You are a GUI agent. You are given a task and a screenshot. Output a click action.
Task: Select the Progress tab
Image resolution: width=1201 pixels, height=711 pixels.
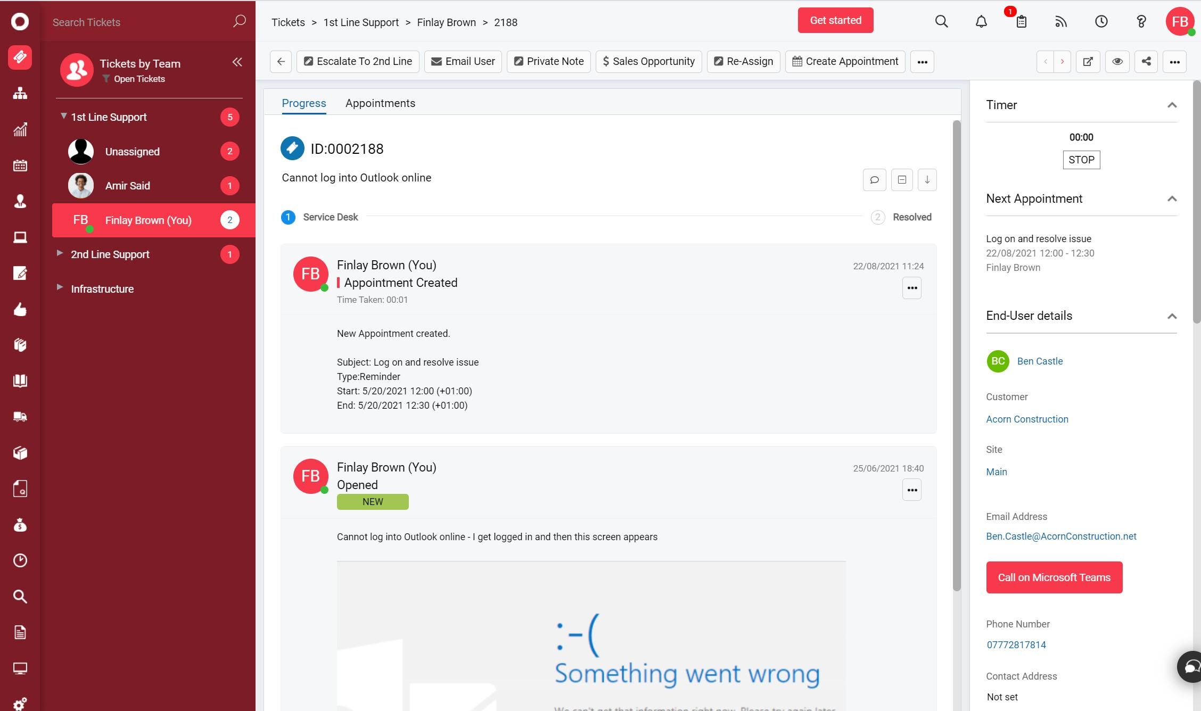(303, 103)
